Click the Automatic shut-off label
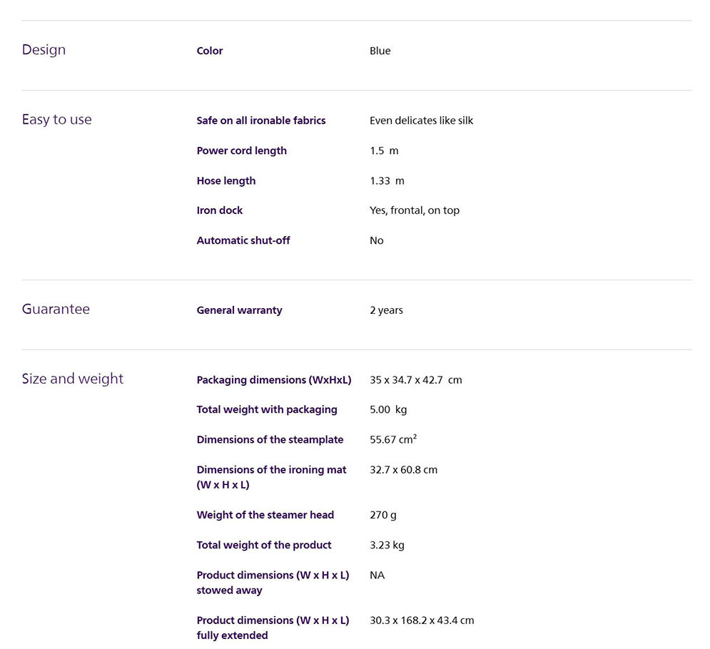Viewport: 710px width, 649px height. 243,240
